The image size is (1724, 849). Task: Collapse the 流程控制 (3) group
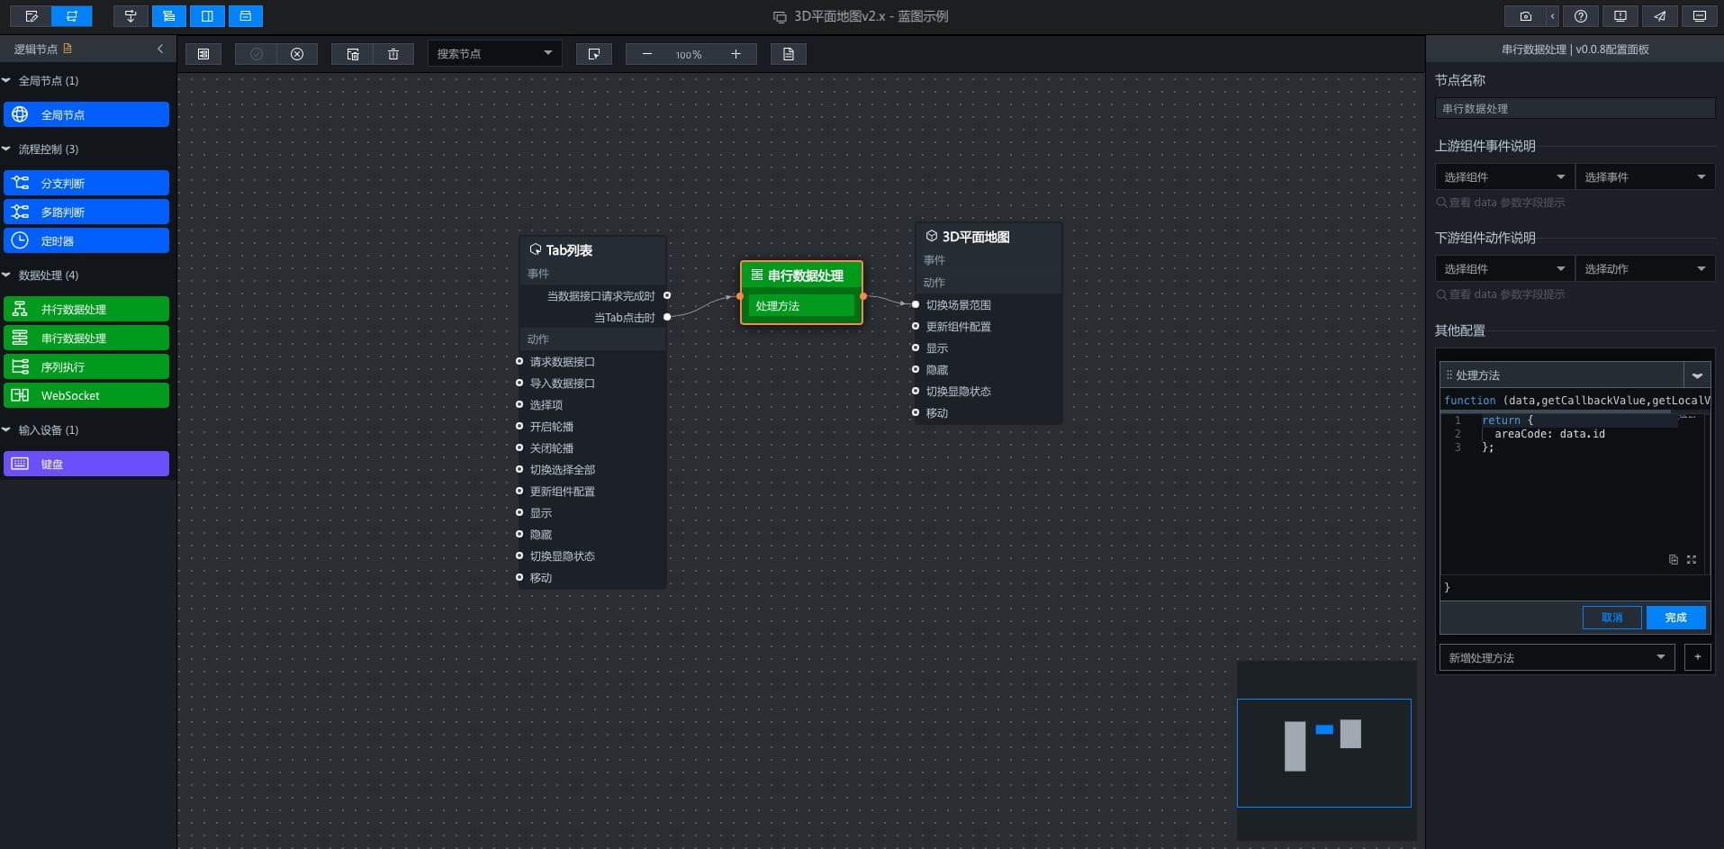coord(6,149)
